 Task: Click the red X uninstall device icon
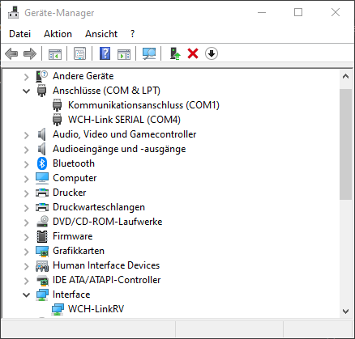(x=193, y=53)
